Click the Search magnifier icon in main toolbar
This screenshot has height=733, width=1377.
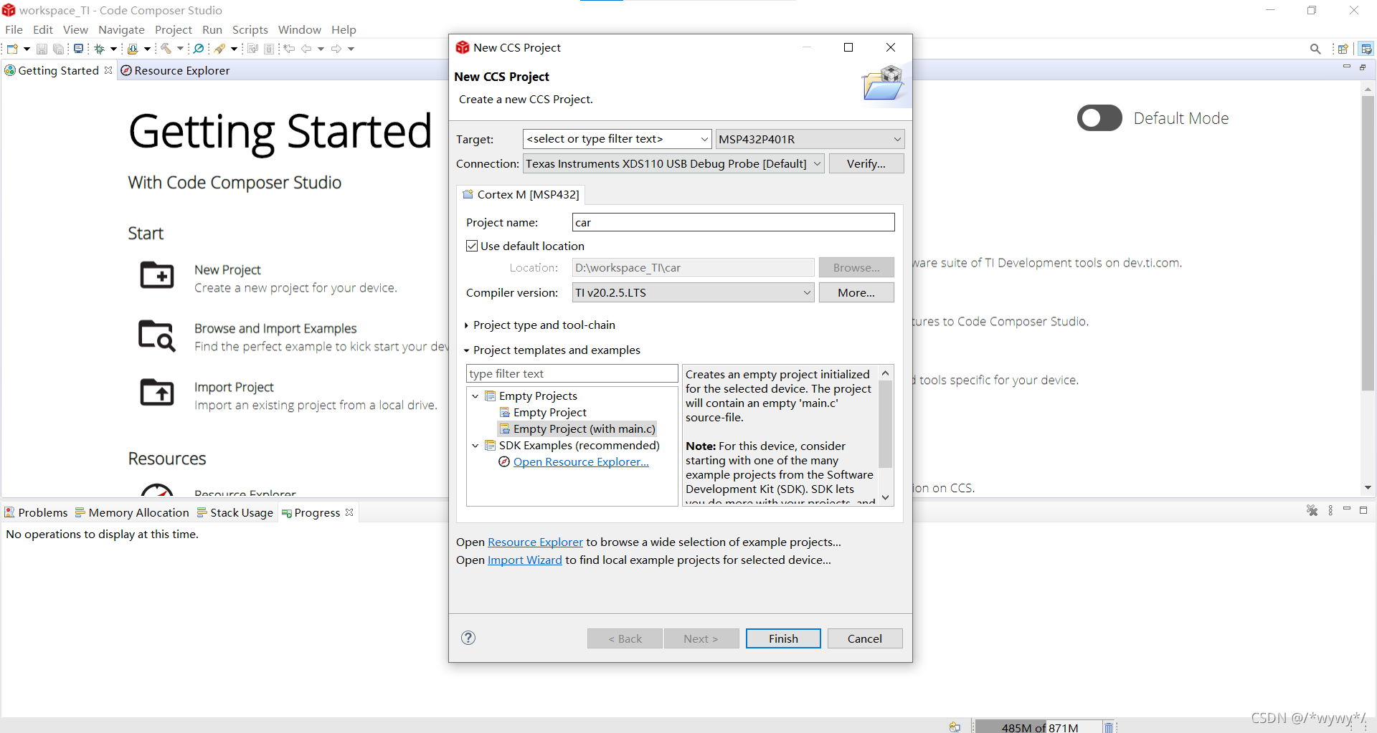(199, 49)
